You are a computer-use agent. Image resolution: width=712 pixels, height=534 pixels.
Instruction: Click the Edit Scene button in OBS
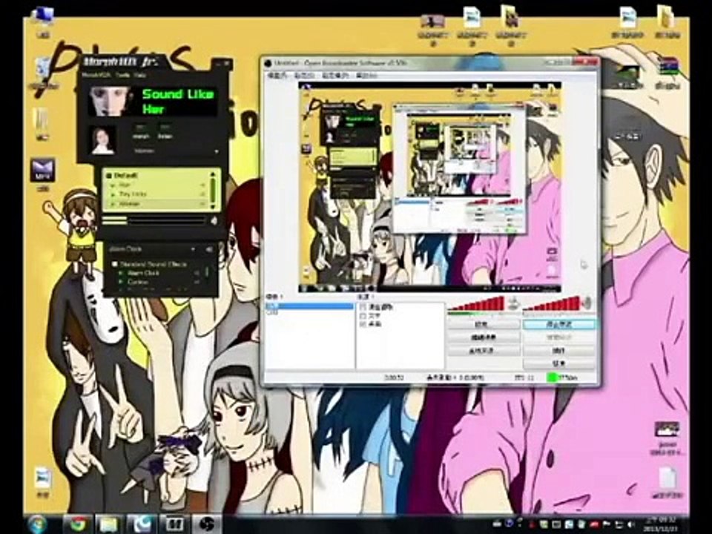pos(484,337)
